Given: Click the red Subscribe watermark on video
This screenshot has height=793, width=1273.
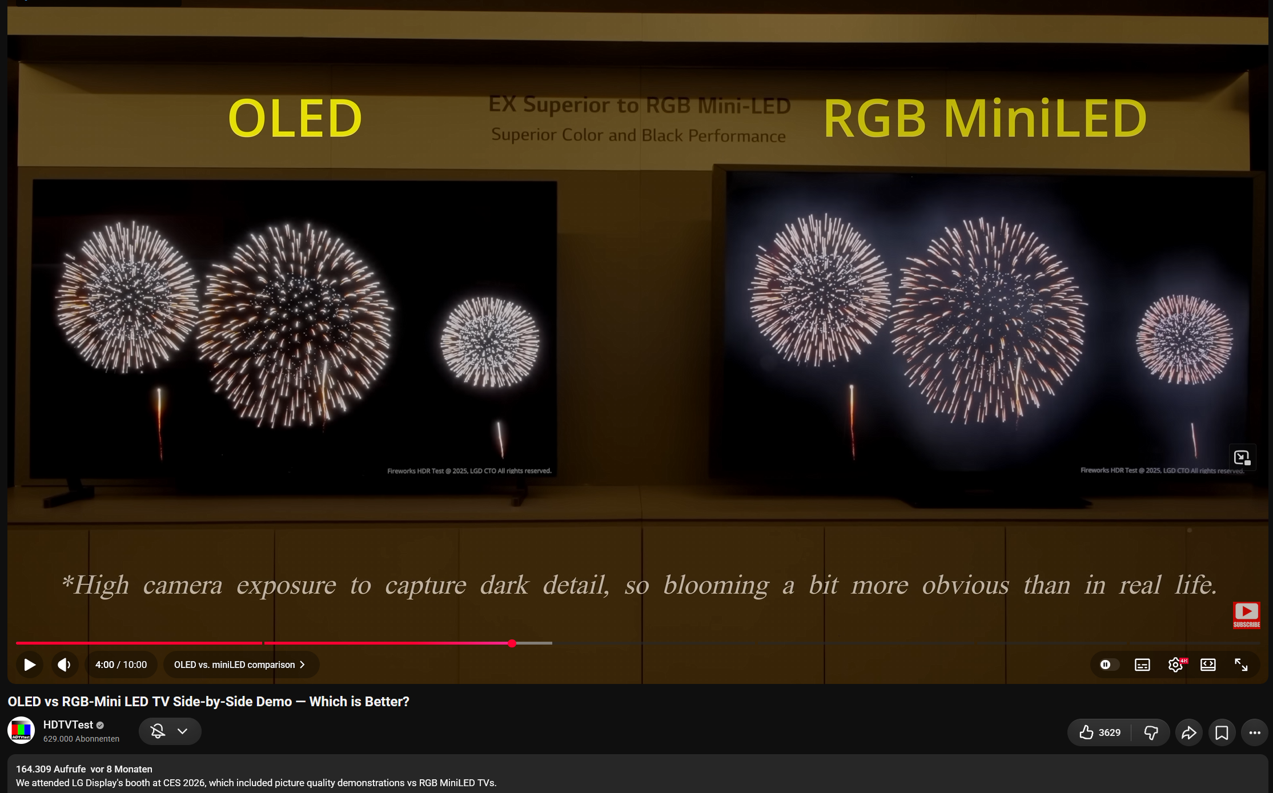Looking at the screenshot, I should pyautogui.click(x=1246, y=615).
